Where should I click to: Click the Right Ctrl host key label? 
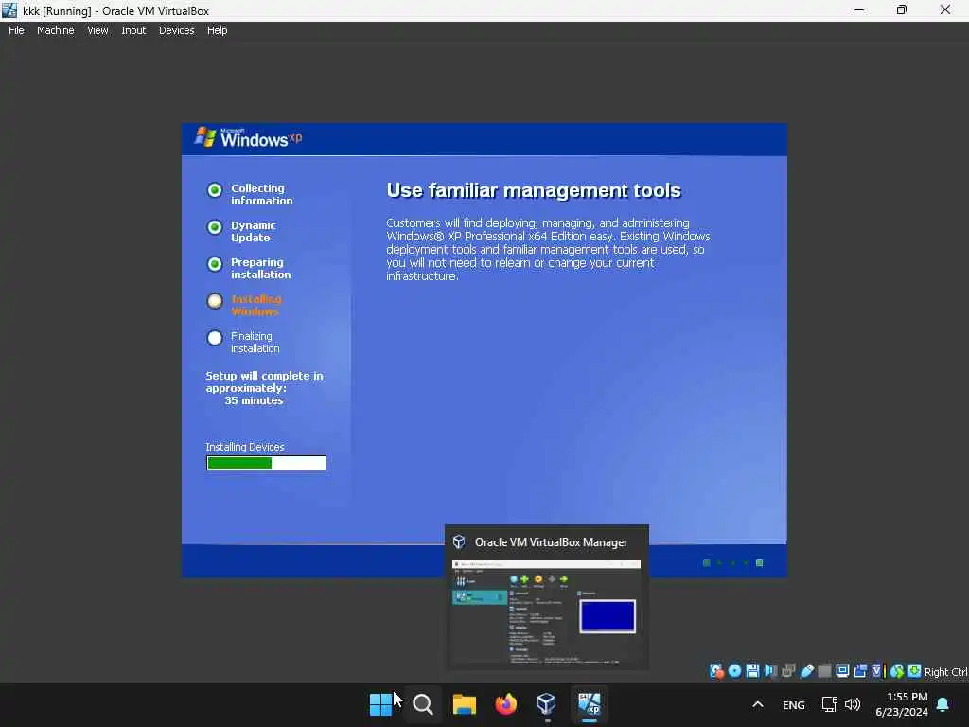946,672
